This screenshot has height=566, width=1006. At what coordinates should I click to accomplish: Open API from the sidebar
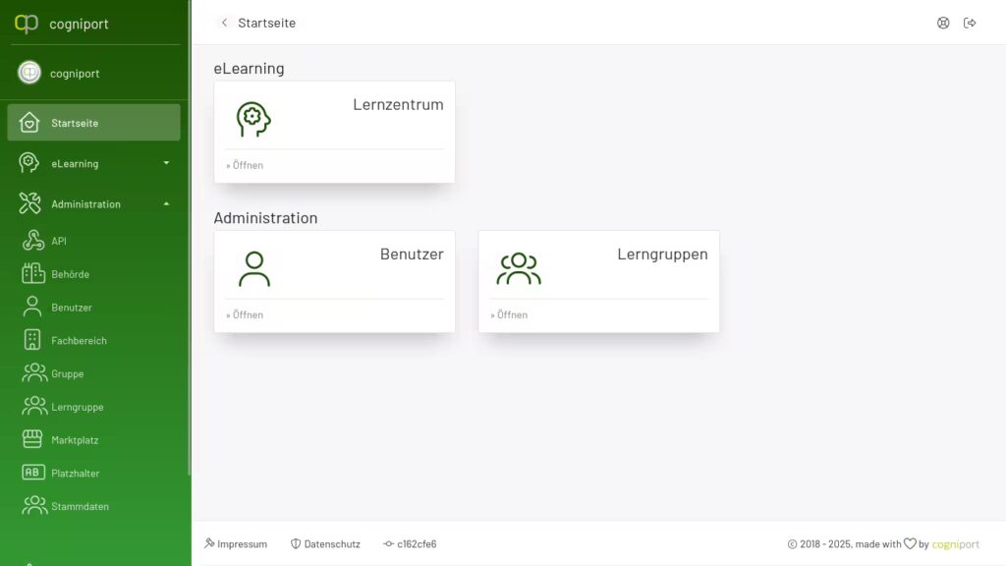tap(59, 241)
